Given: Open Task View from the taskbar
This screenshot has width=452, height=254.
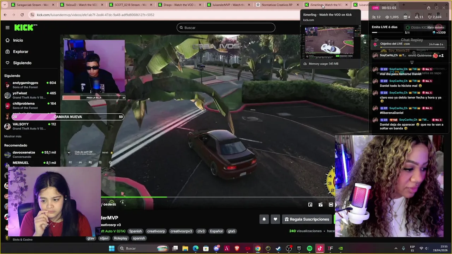Looking at the screenshot, I should point(175,248).
